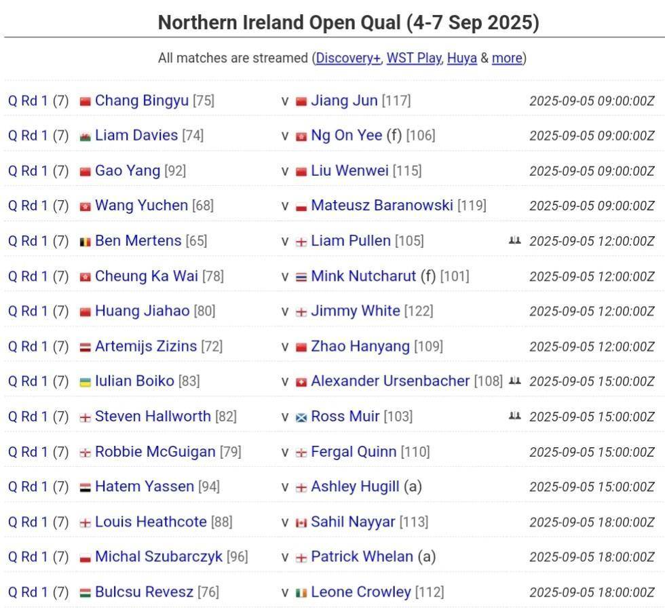This screenshot has width=665, height=608.
Task: Select the Q Rd 1 link for Chang Bingyu match
Action: point(28,100)
